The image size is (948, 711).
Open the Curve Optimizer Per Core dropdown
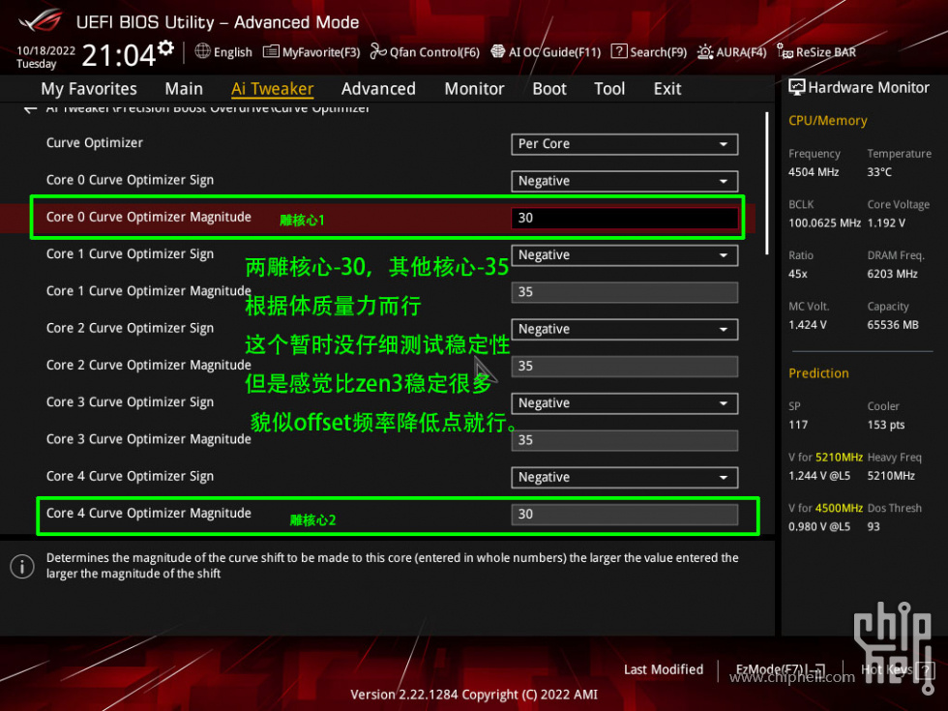(625, 144)
